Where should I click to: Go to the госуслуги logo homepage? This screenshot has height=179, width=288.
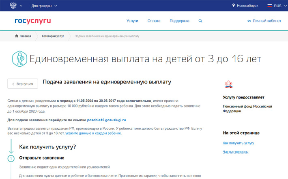pos(33,21)
